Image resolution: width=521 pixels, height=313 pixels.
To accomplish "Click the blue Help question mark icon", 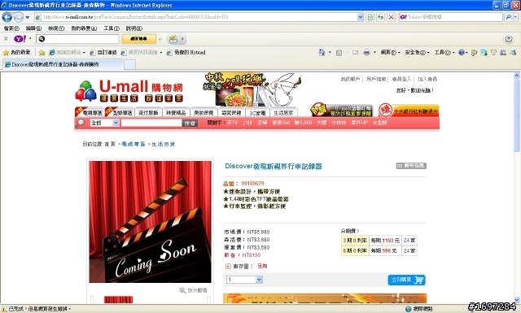I will tap(462, 53).
